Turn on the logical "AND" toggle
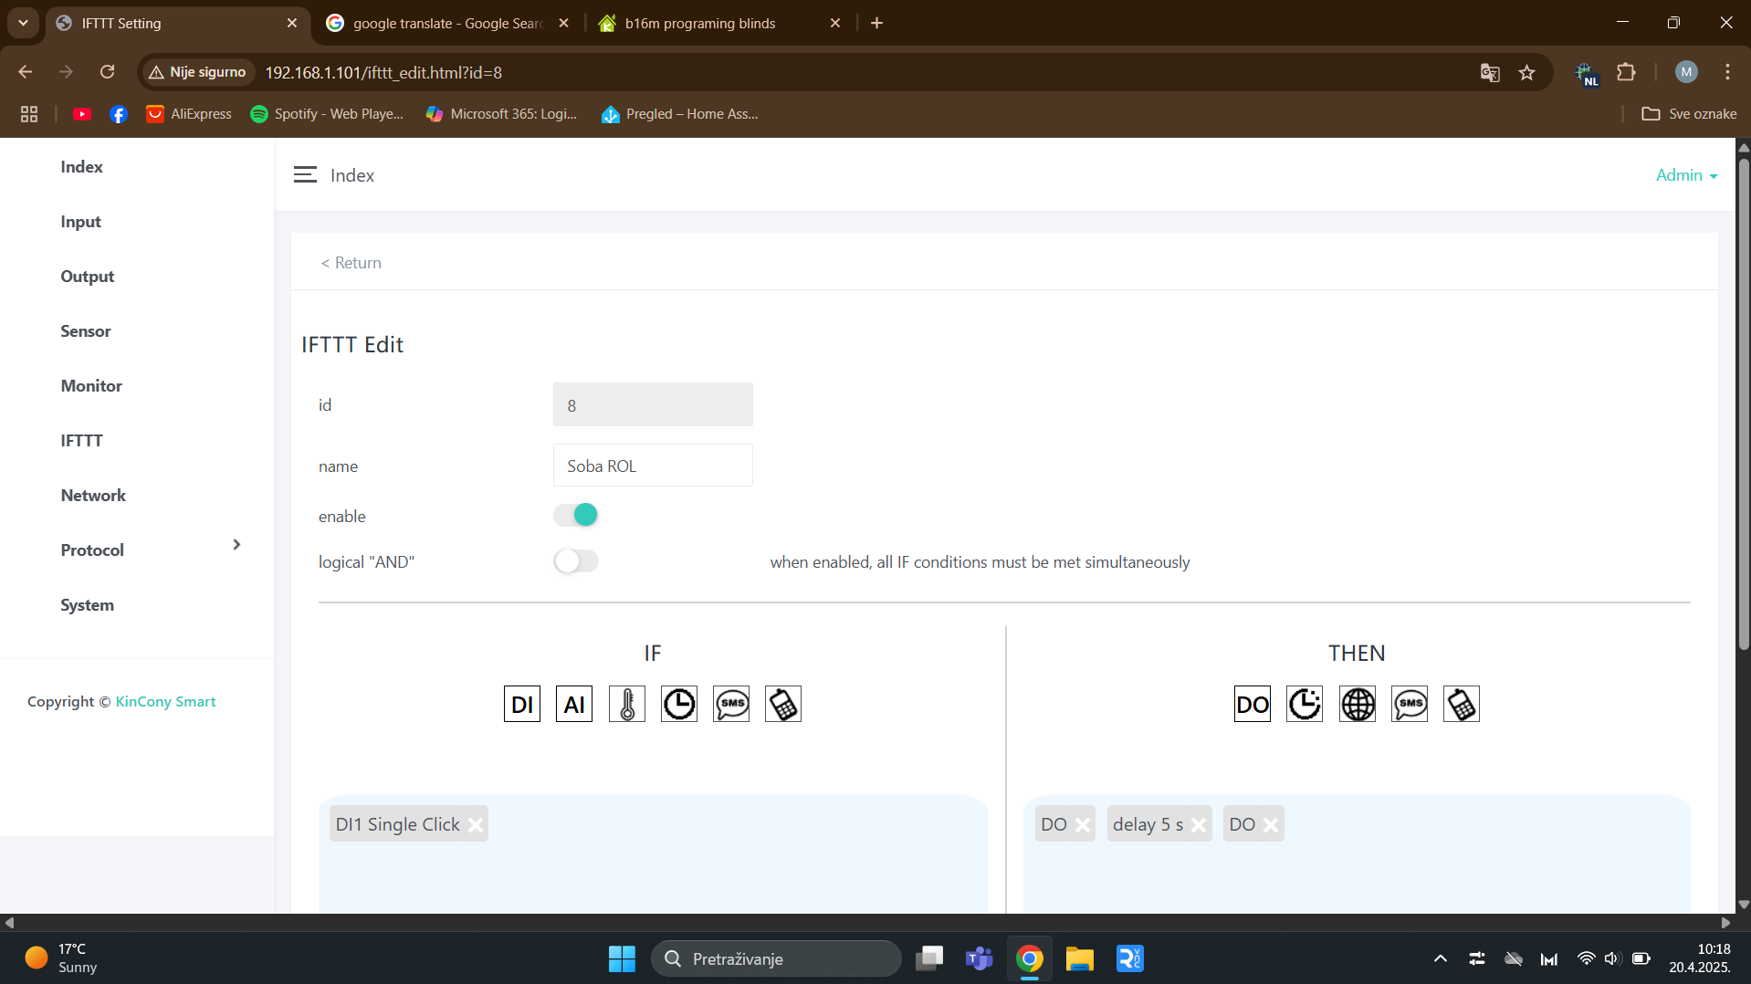 [x=576, y=561]
